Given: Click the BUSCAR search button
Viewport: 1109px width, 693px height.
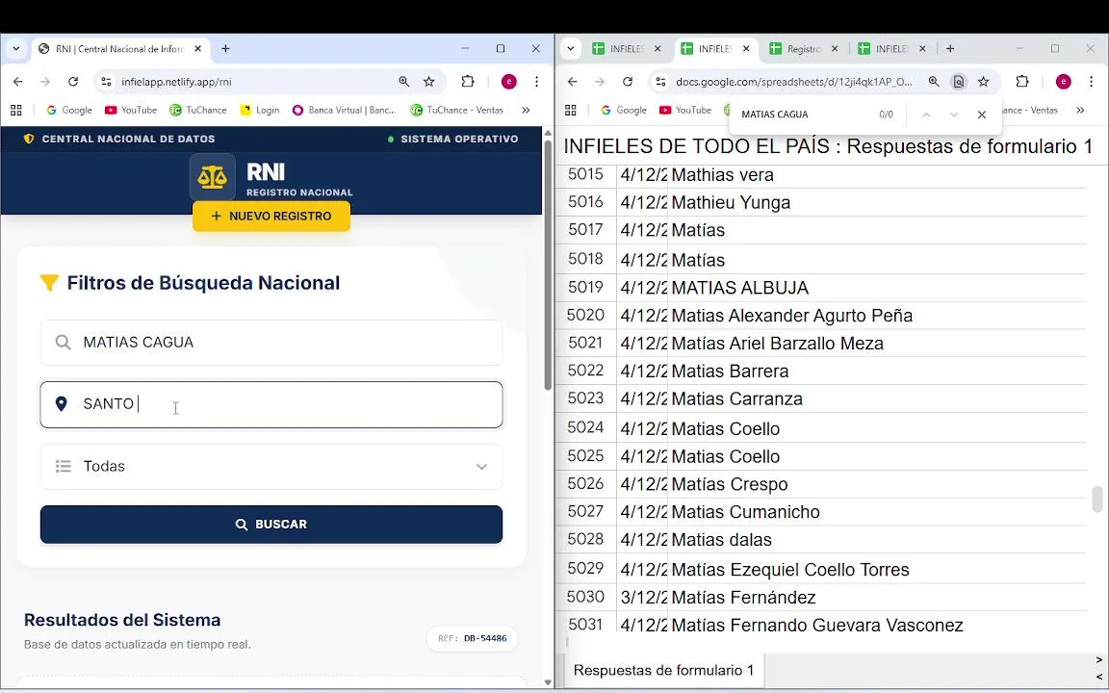Looking at the screenshot, I should (271, 525).
